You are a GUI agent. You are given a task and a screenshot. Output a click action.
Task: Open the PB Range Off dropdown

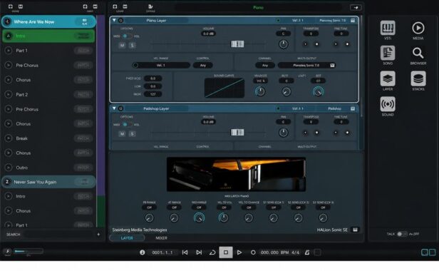coord(149,208)
